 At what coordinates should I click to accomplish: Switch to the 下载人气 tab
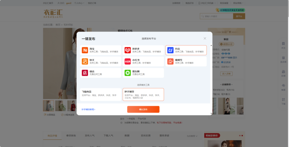[108, 135]
